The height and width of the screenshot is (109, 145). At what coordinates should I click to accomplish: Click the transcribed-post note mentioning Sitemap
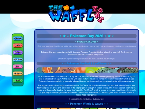click(86, 46)
